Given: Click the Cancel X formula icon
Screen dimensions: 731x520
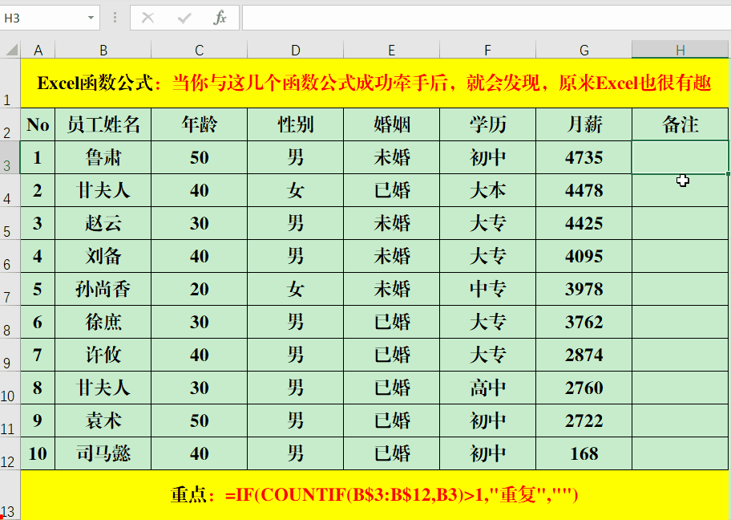Looking at the screenshot, I should tap(147, 18).
